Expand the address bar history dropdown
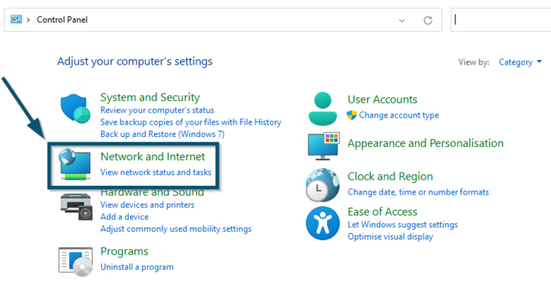 (402, 20)
